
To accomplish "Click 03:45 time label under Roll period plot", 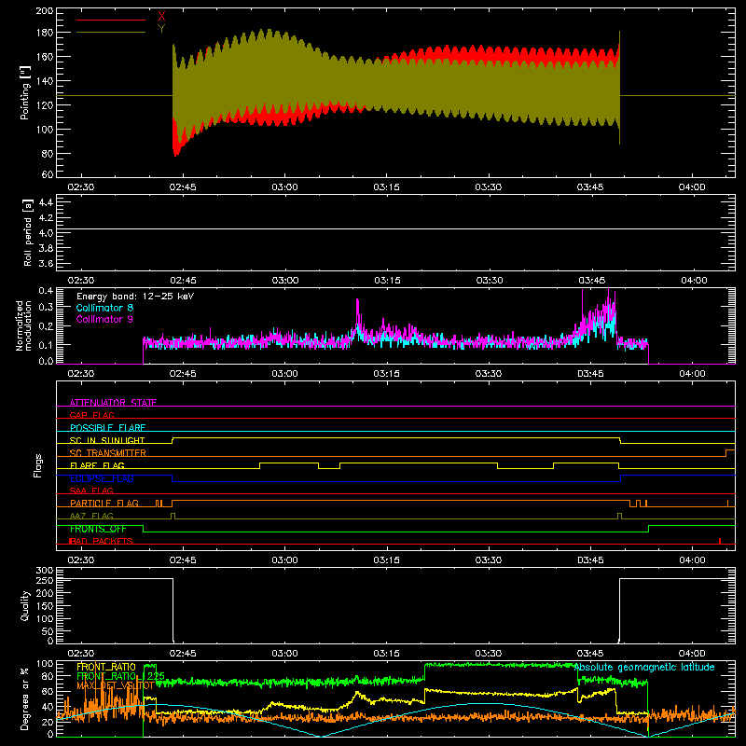I will 590,281.
